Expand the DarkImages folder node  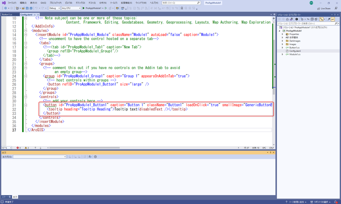pyautogui.click(x=282, y=41)
